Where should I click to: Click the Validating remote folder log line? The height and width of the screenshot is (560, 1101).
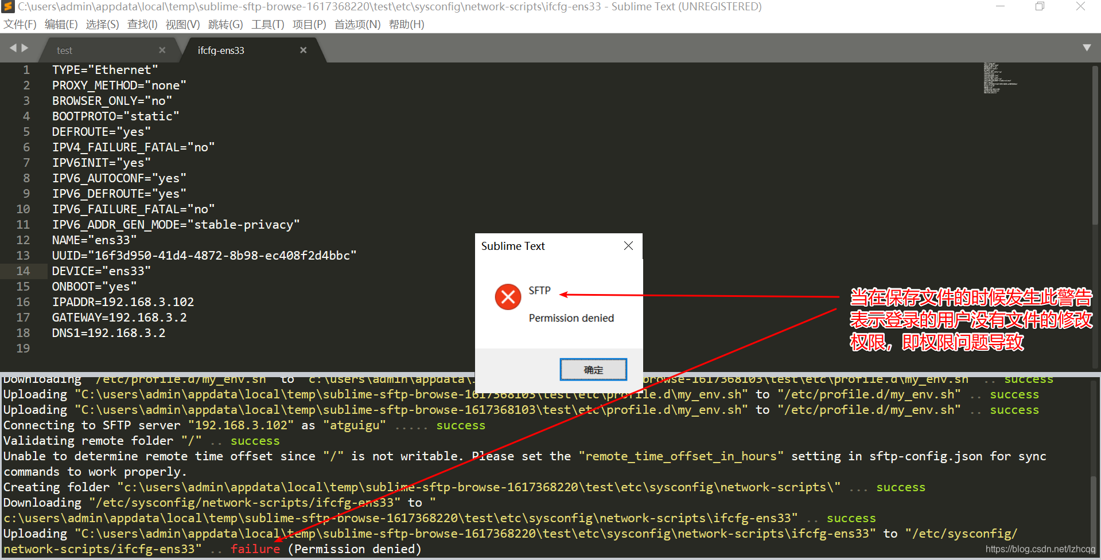pyautogui.click(x=141, y=441)
